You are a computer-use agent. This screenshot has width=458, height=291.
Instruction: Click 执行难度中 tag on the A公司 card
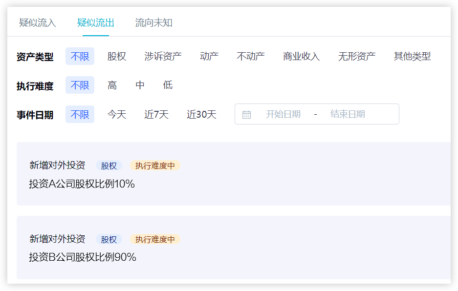[x=155, y=166]
